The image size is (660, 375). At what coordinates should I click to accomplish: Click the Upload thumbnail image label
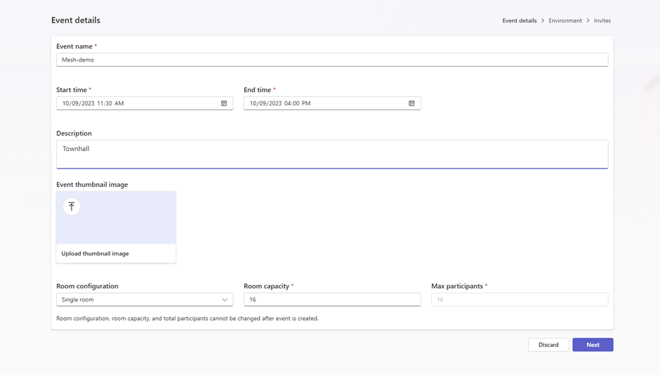[95, 254]
